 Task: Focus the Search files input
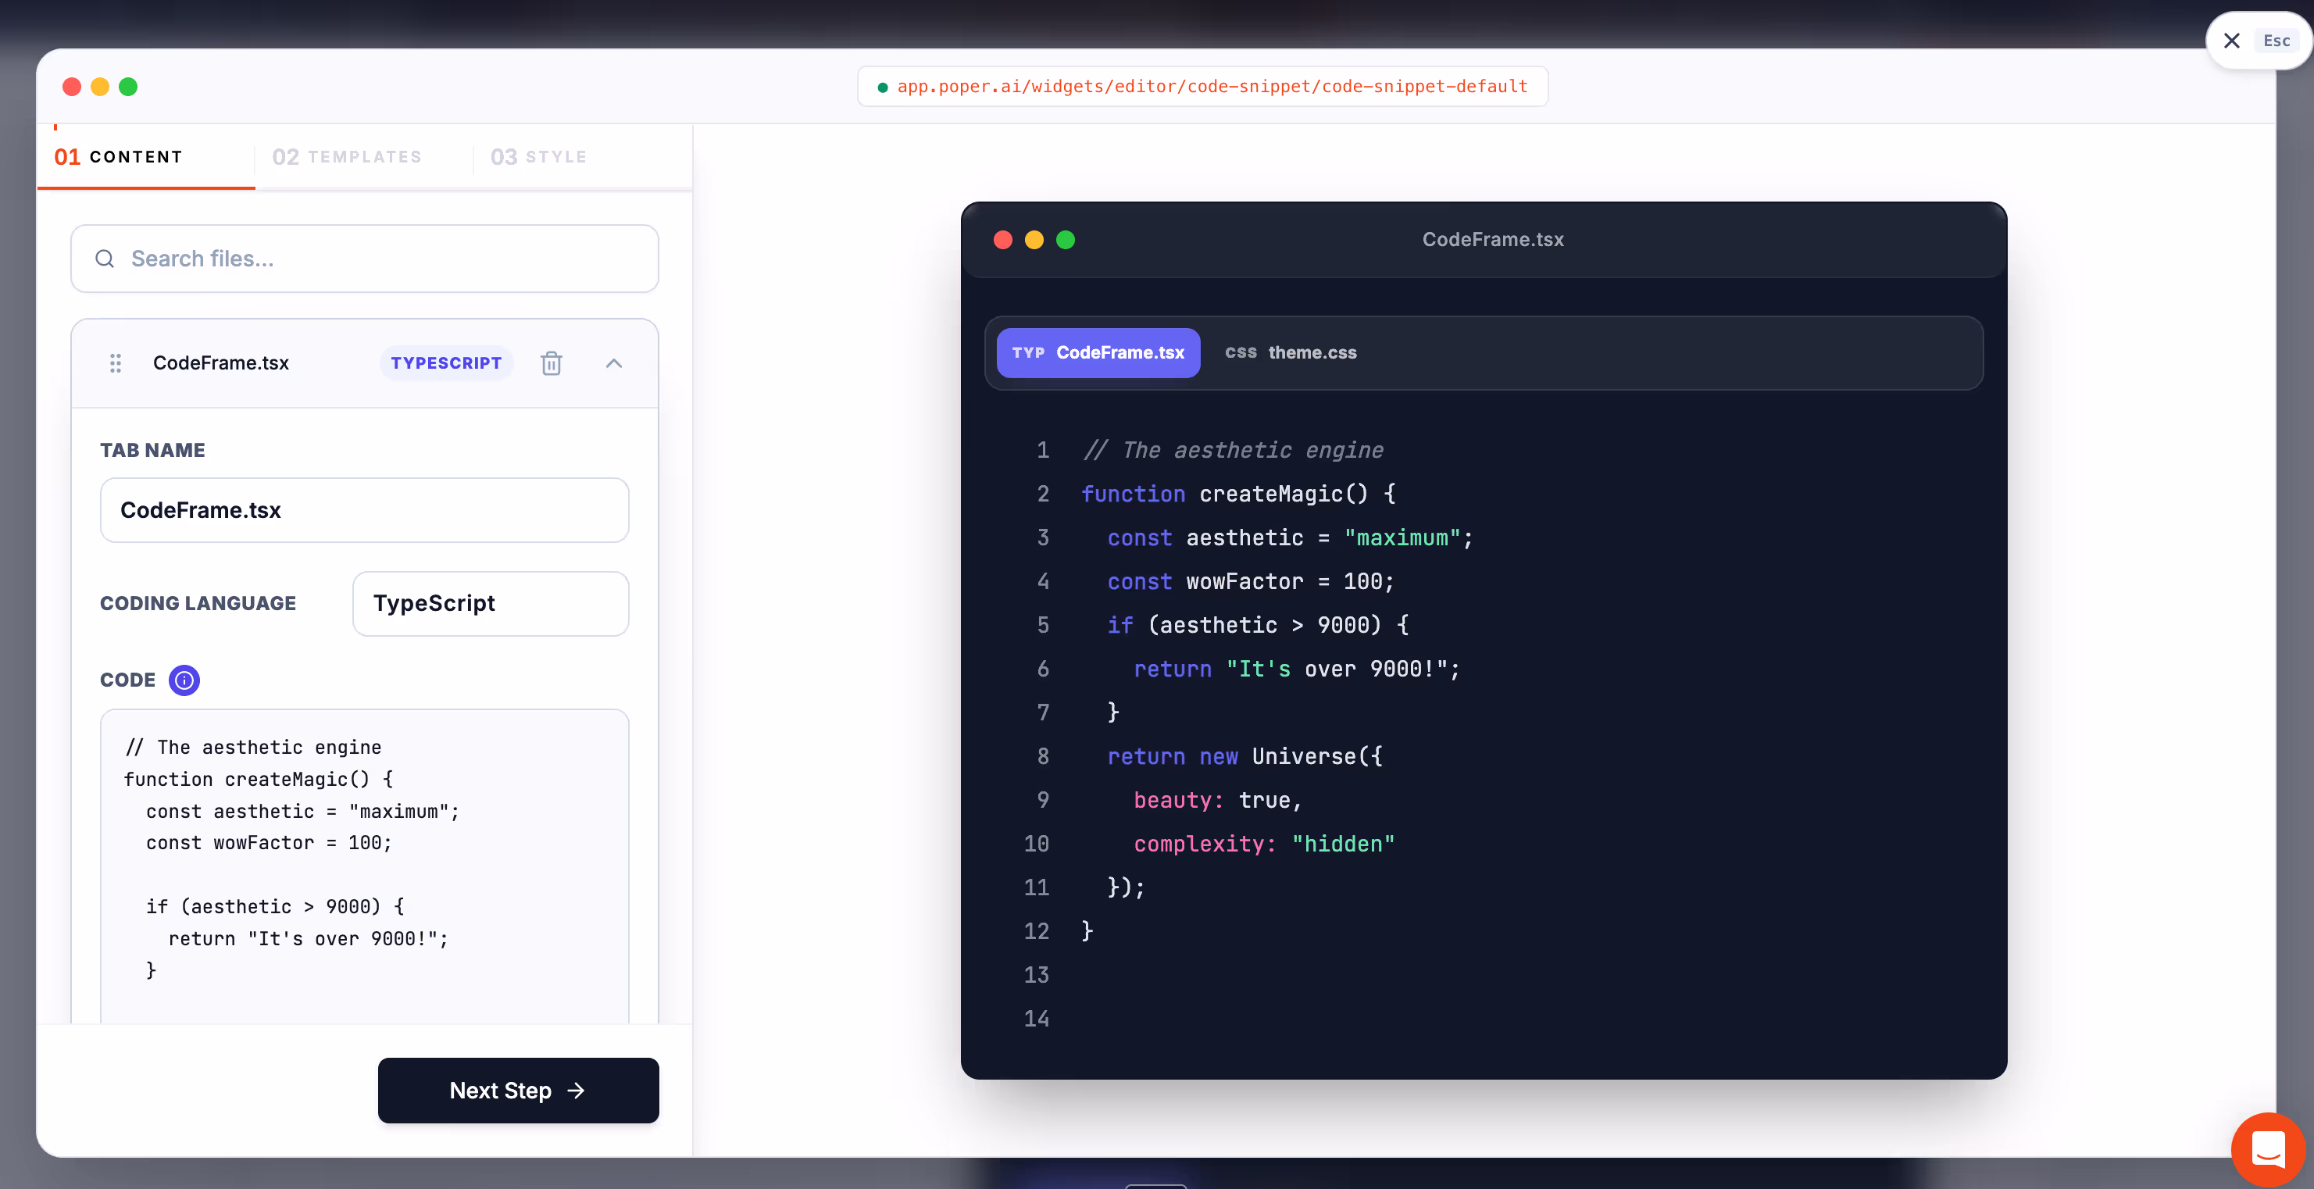[x=365, y=259]
